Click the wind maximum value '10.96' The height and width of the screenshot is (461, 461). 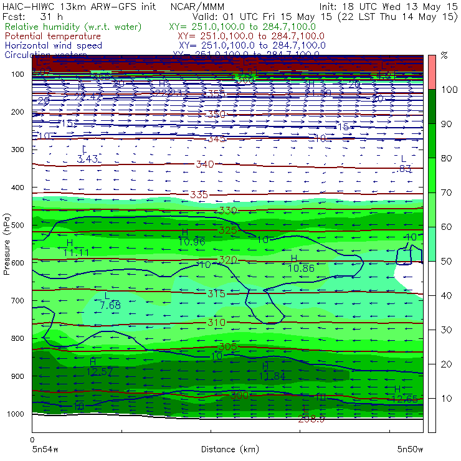[192, 242]
